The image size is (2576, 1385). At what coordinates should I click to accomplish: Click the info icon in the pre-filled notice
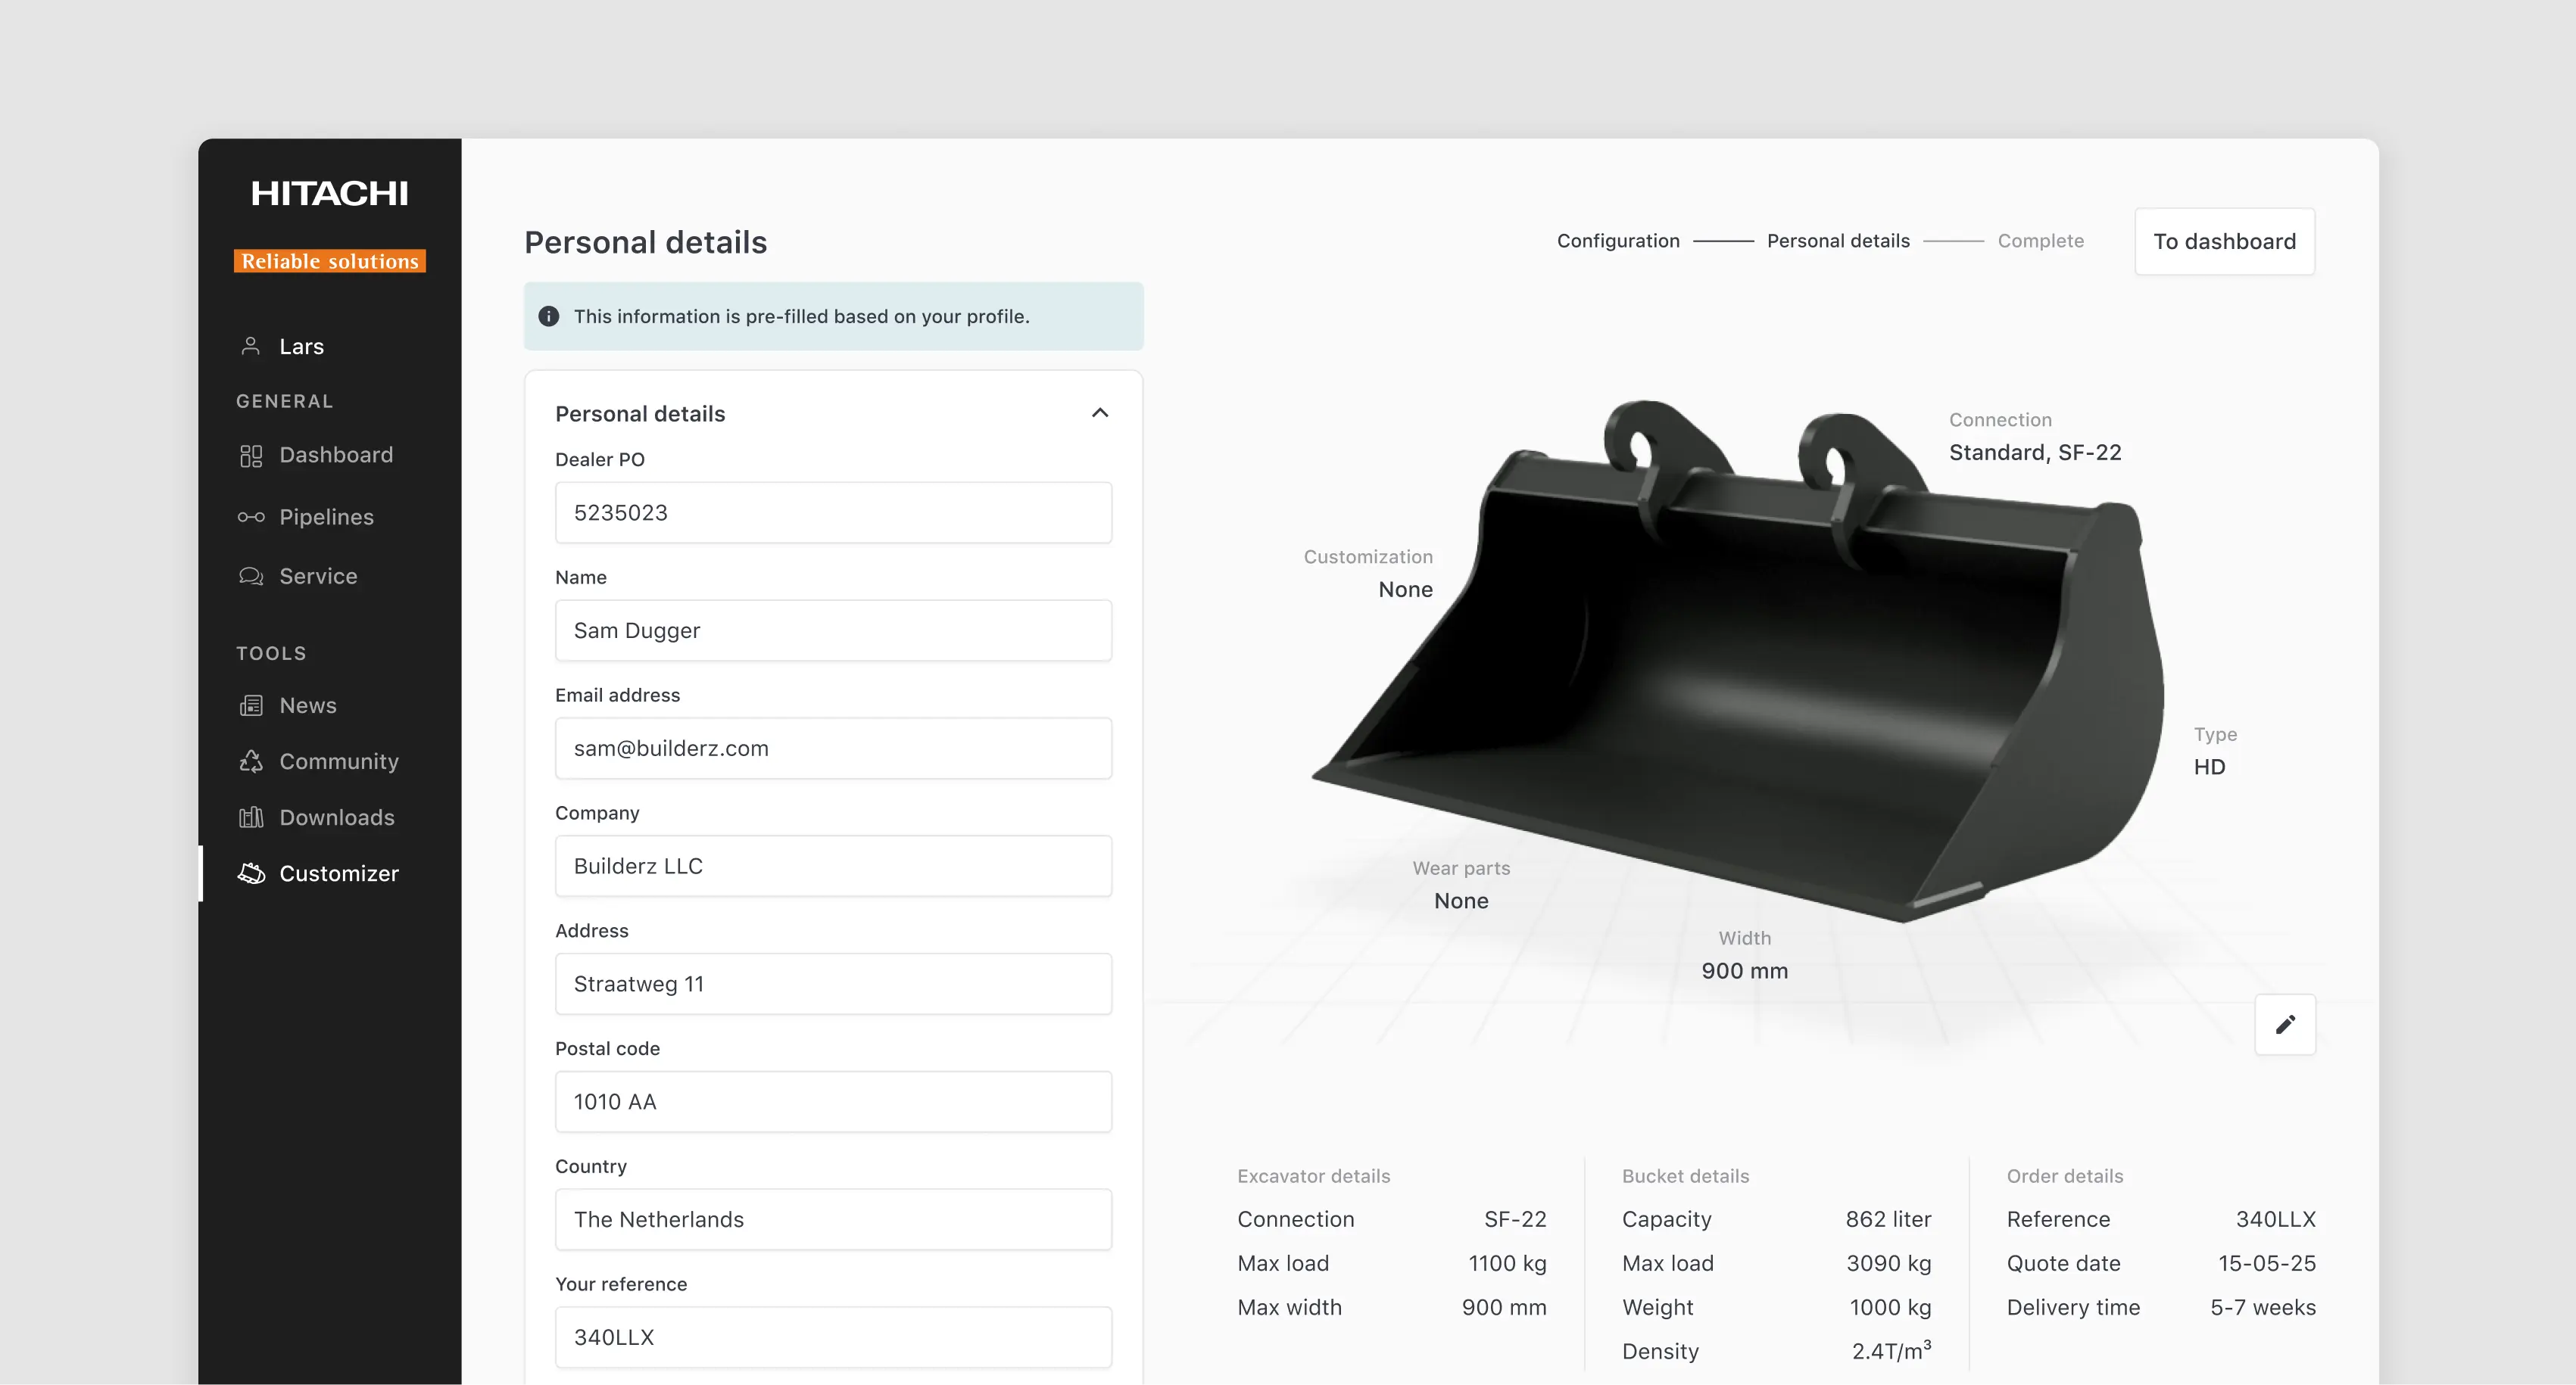click(548, 316)
